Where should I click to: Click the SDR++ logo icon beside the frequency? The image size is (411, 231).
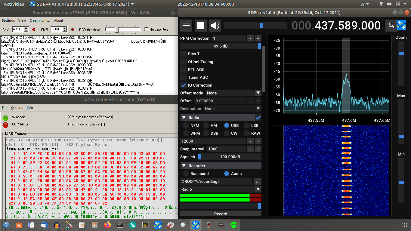click(x=401, y=25)
